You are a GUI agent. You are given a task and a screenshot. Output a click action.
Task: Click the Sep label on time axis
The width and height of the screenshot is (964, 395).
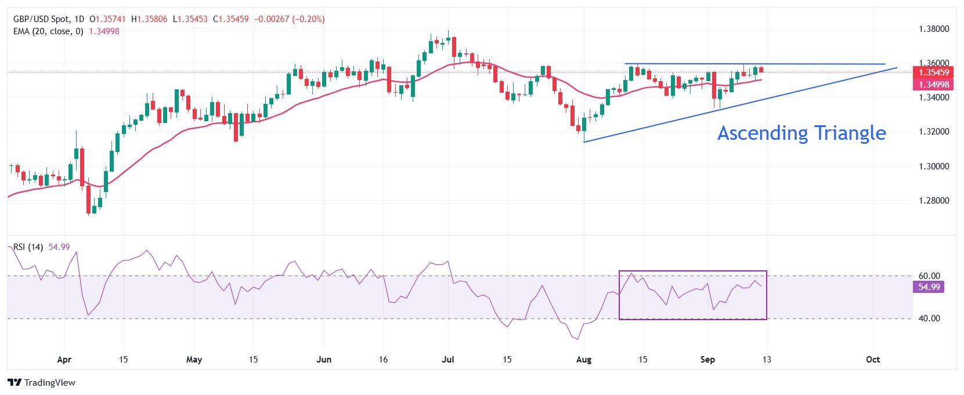pos(707,360)
